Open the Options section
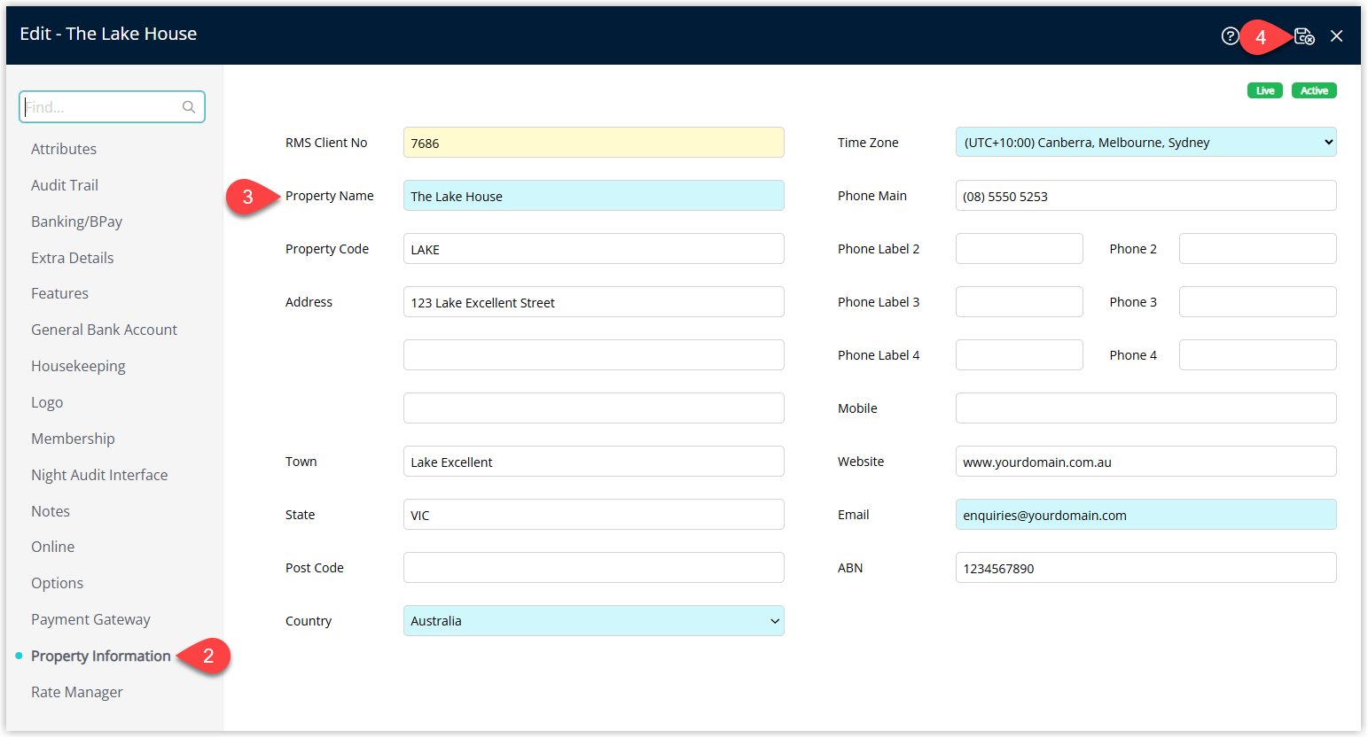The width and height of the screenshot is (1368, 738). [58, 583]
